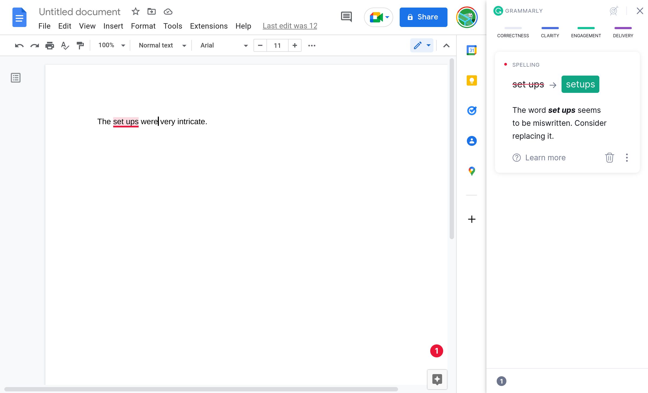Open the Edit menu in Google Docs
The height and width of the screenshot is (393, 648).
click(64, 25)
